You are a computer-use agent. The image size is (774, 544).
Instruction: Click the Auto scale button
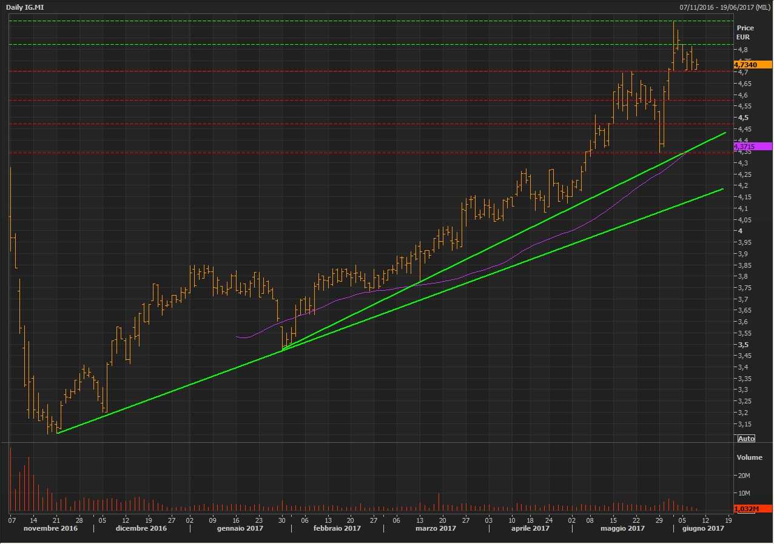tap(745, 439)
